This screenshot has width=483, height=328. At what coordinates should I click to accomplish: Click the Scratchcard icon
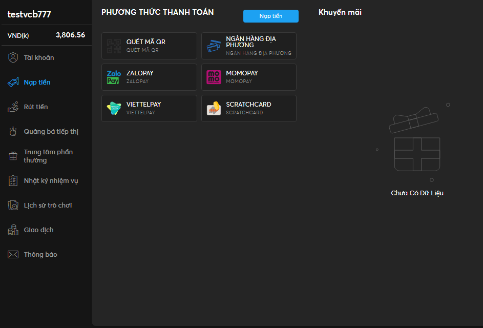tap(214, 108)
